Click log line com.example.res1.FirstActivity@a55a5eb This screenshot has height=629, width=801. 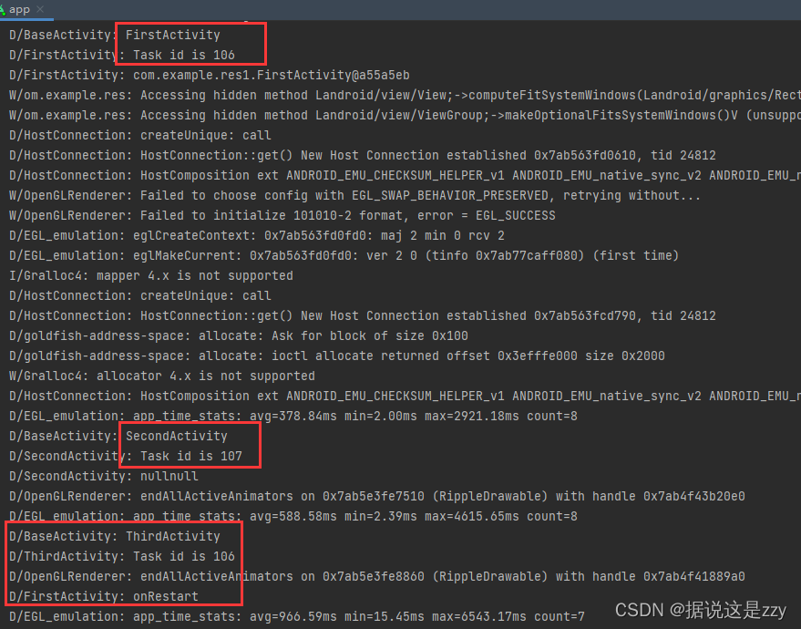tap(210, 75)
